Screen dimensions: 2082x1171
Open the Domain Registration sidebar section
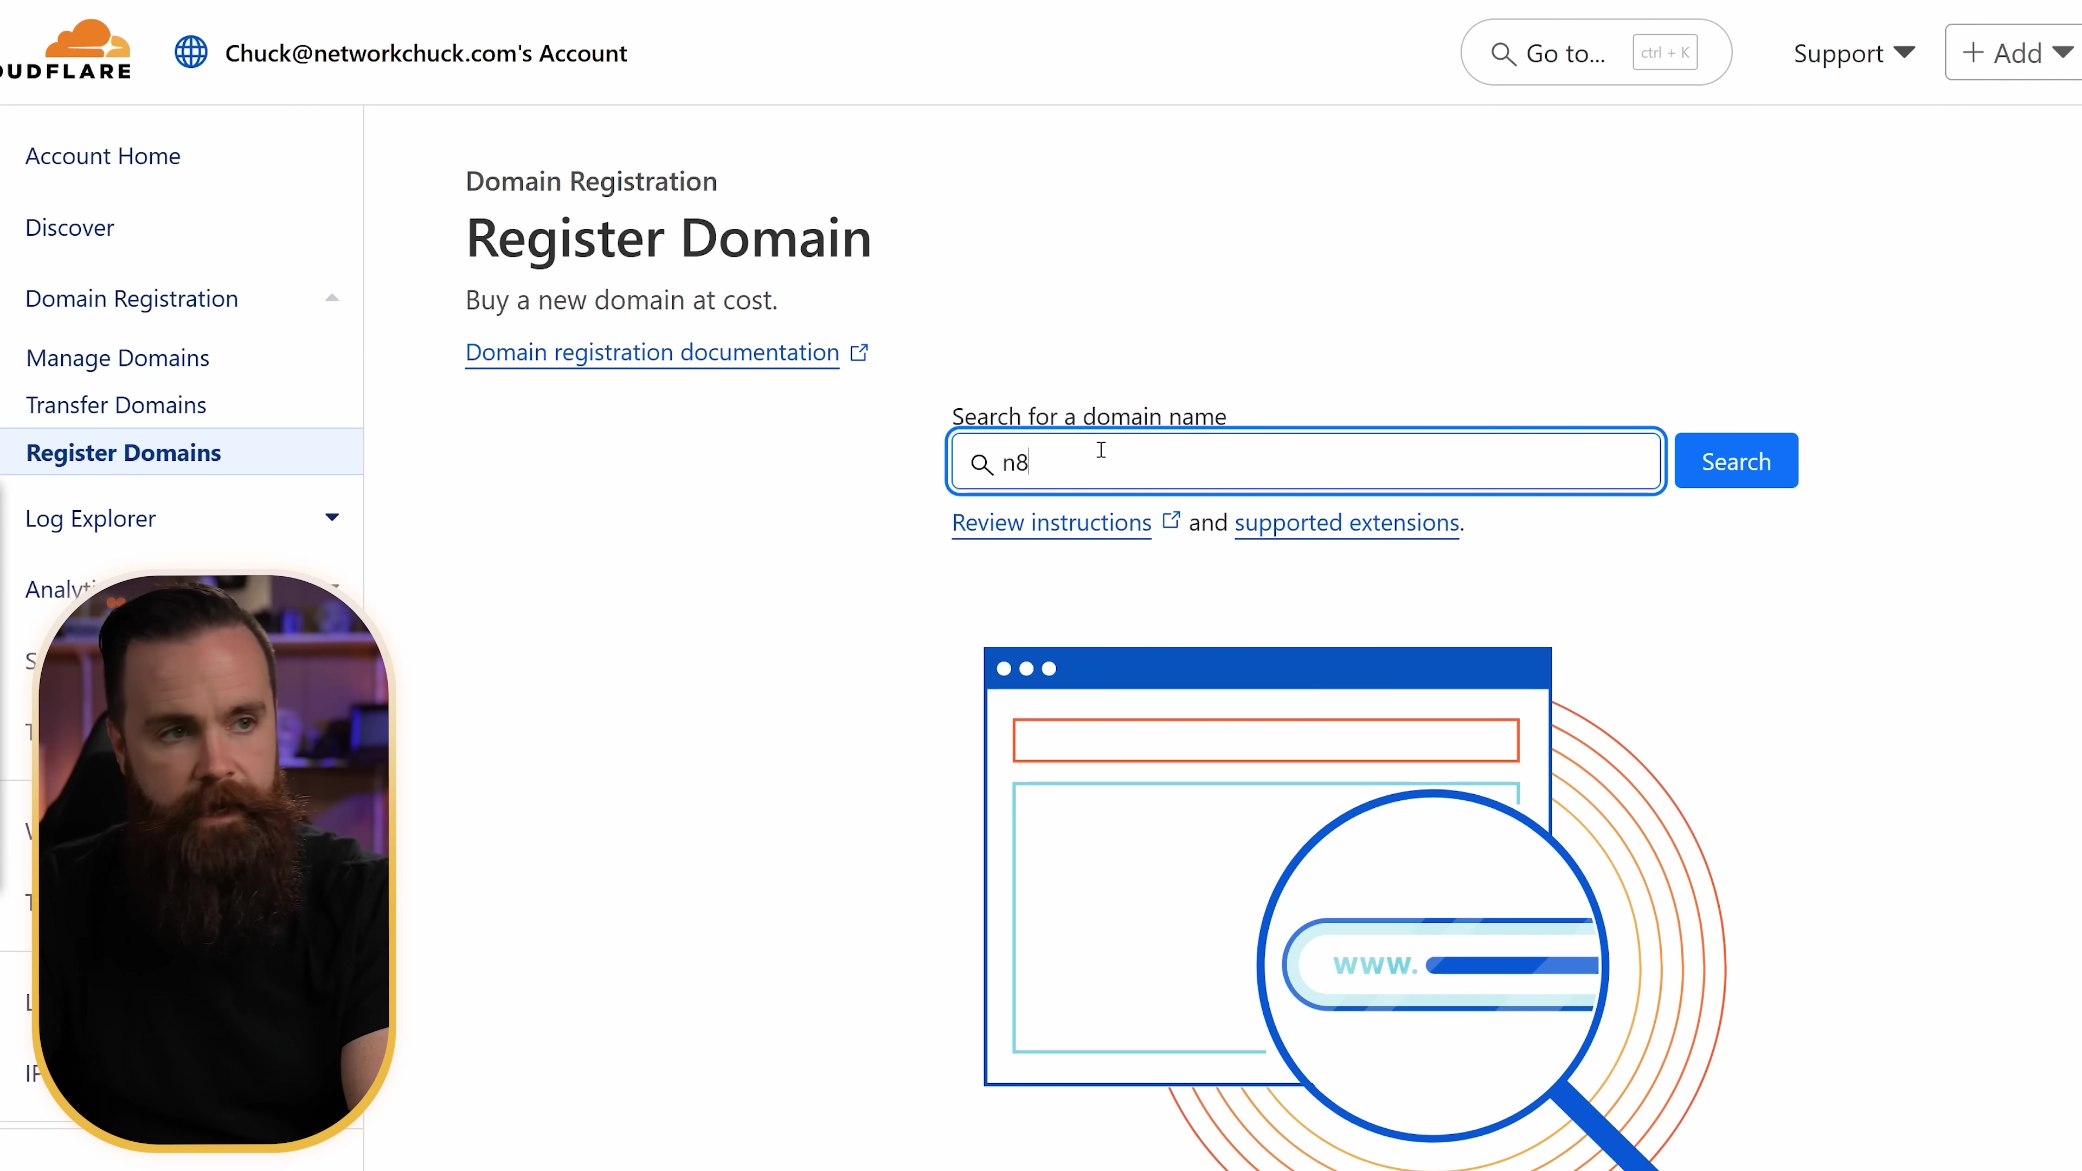[x=132, y=299]
